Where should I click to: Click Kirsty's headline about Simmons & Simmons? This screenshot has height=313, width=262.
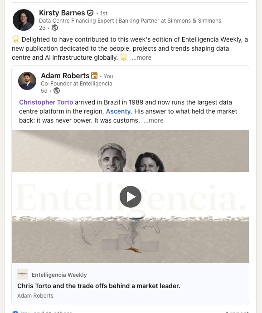pos(130,21)
